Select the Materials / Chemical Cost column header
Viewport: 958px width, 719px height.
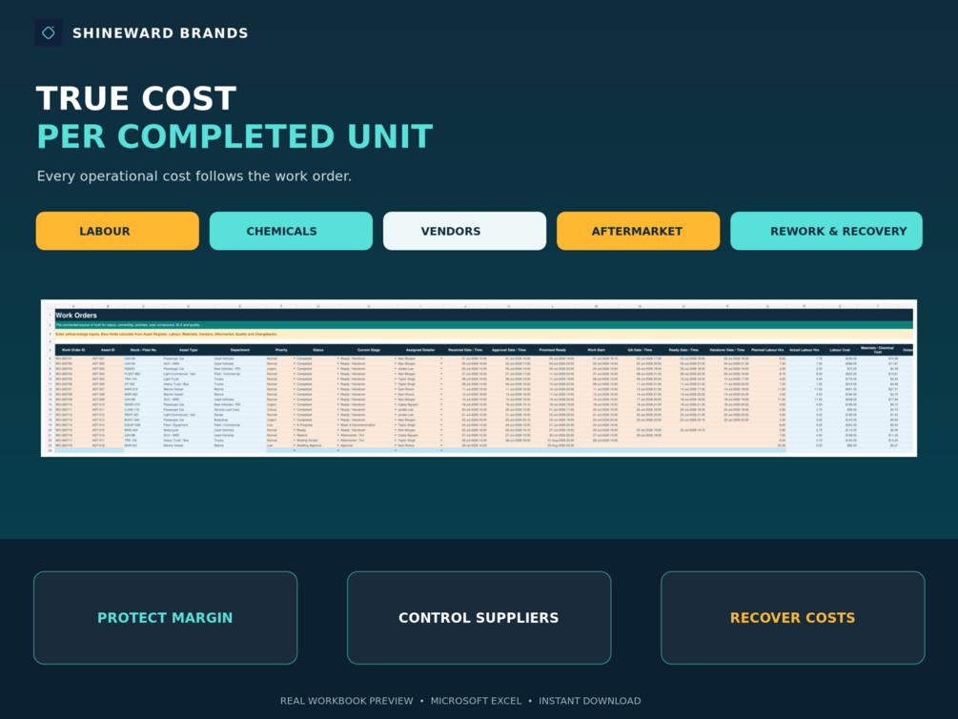pyautogui.click(x=877, y=349)
